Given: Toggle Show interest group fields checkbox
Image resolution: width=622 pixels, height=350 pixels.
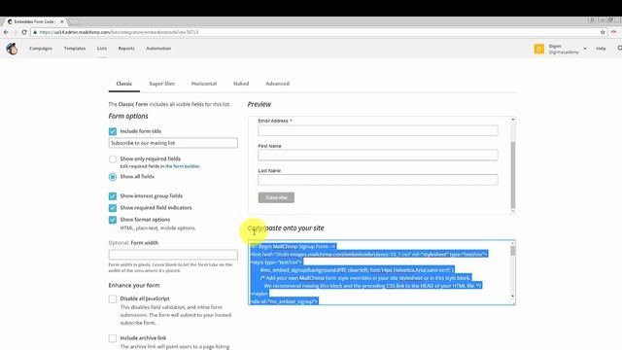Looking at the screenshot, I should [113, 196].
